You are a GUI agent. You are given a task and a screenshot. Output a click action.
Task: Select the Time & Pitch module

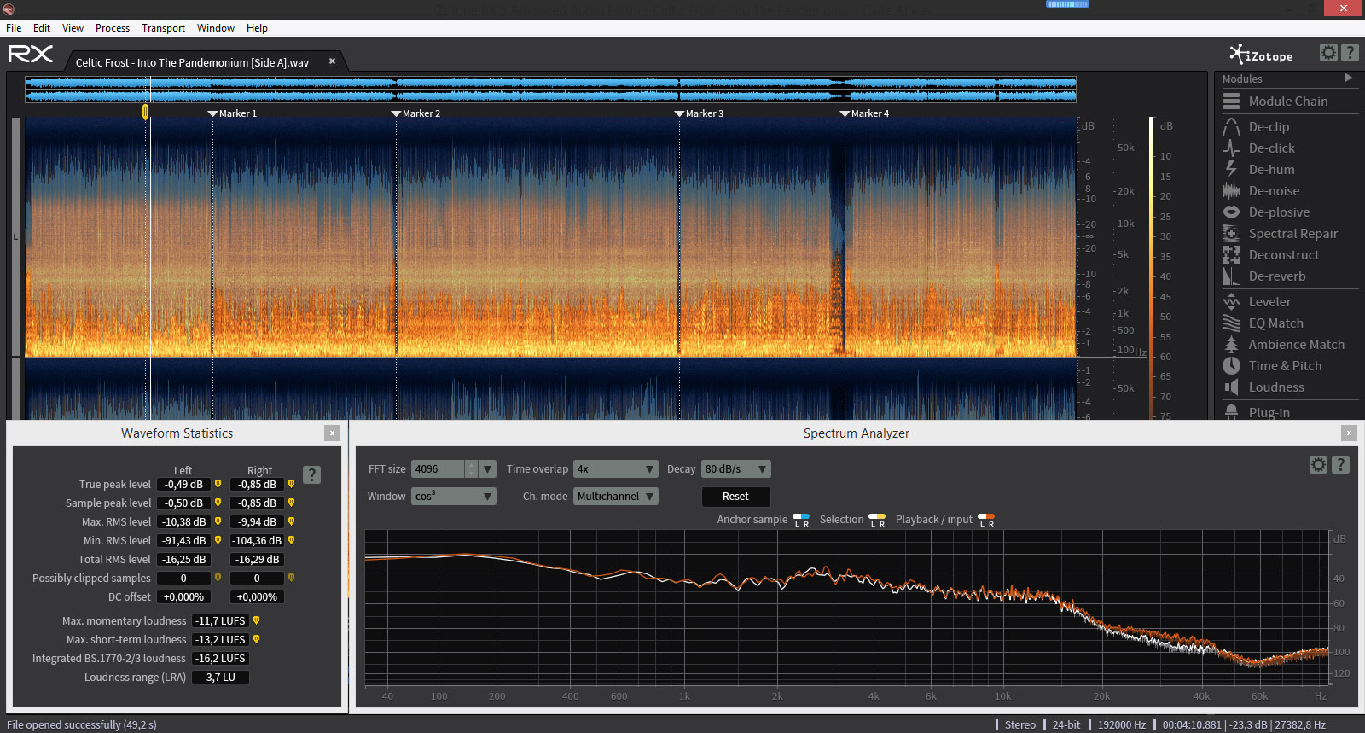point(1284,366)
